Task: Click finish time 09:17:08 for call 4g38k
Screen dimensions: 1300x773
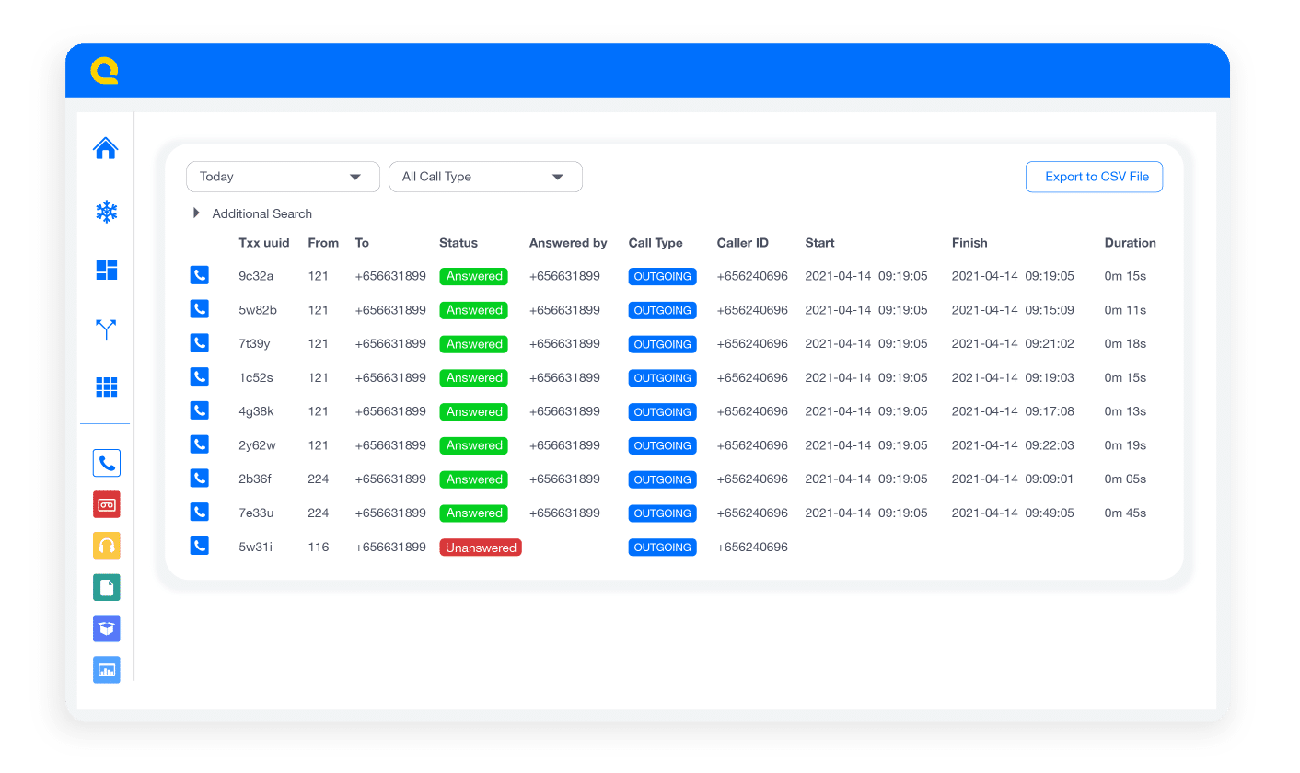Action: 1050,411
